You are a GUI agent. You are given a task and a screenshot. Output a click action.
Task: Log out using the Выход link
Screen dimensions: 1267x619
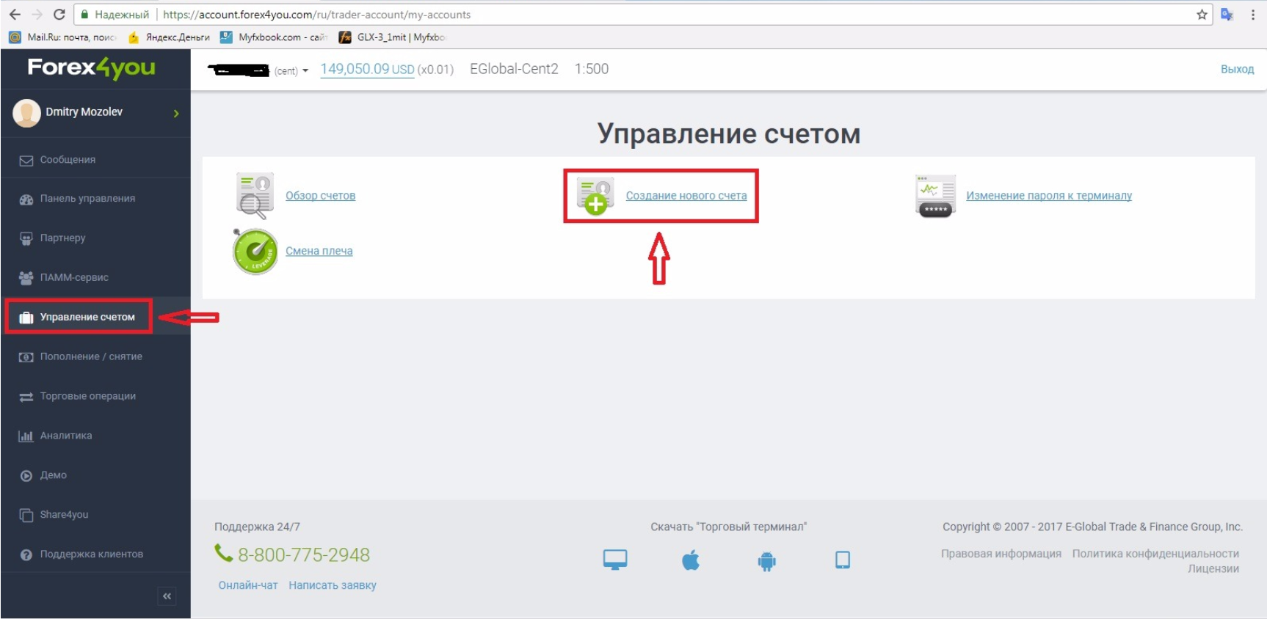[1238, 69]
